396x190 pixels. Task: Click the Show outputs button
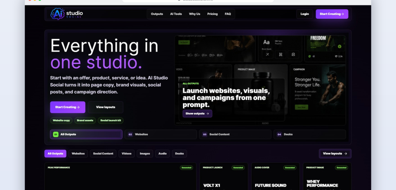197,114
